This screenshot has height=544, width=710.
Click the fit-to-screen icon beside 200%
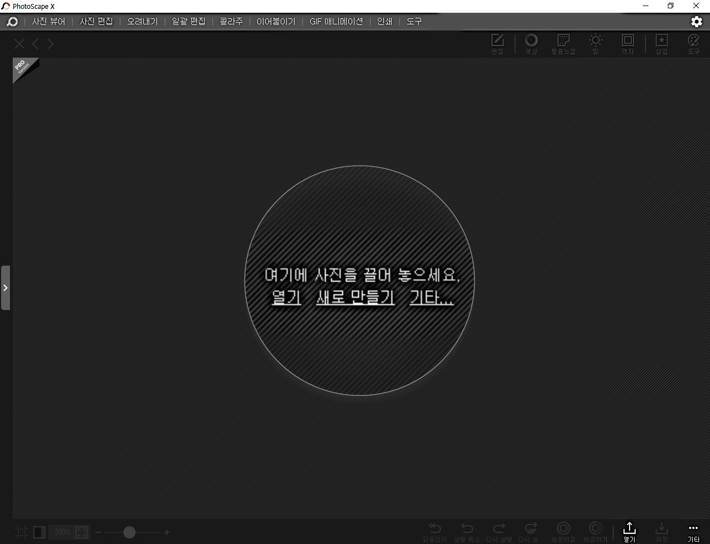(82, 532)
